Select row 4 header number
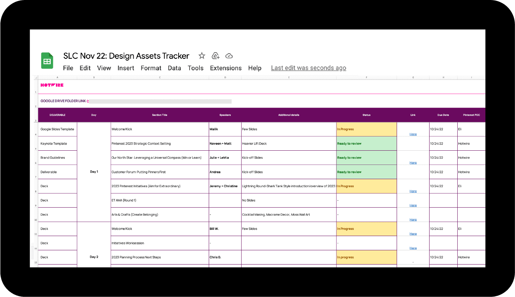 pos(35,129)
